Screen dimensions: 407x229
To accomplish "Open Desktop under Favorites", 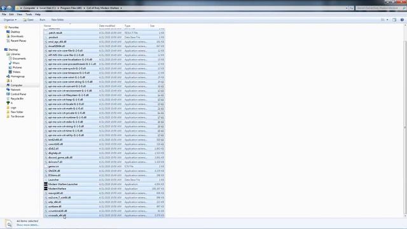I will pos(15,32).
